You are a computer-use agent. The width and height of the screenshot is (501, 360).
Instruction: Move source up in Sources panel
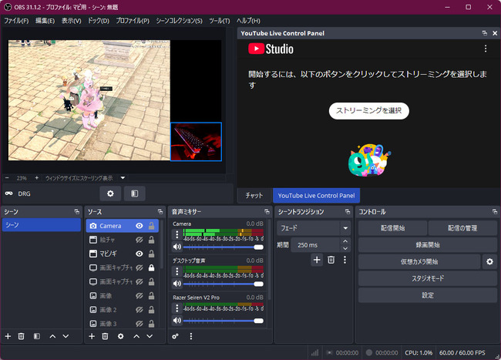pyautogui.click(x=136, y=336)
